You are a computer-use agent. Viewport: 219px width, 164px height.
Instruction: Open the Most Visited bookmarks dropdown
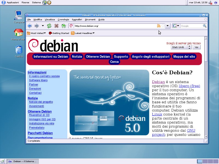pos(36,33)
